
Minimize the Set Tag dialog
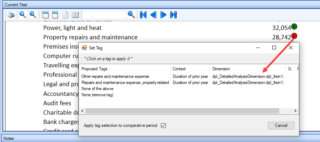click(x=258, y=48)
